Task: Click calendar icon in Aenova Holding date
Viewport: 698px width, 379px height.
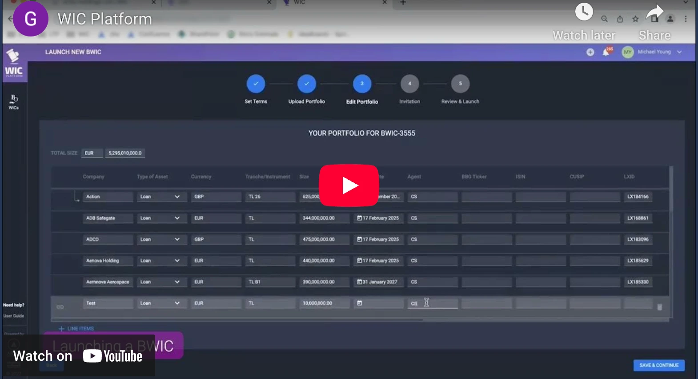Action: (359, 261)
